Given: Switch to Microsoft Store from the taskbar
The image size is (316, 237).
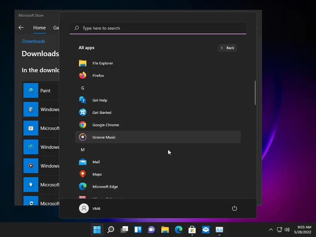Looking at the screenshot, I should (x=192, y=229).
